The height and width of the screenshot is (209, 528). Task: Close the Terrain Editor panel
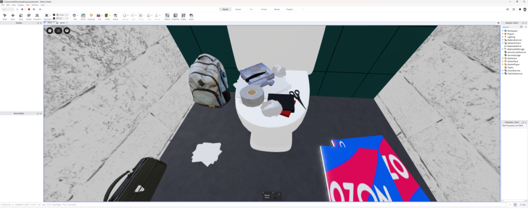click(41, 114)
